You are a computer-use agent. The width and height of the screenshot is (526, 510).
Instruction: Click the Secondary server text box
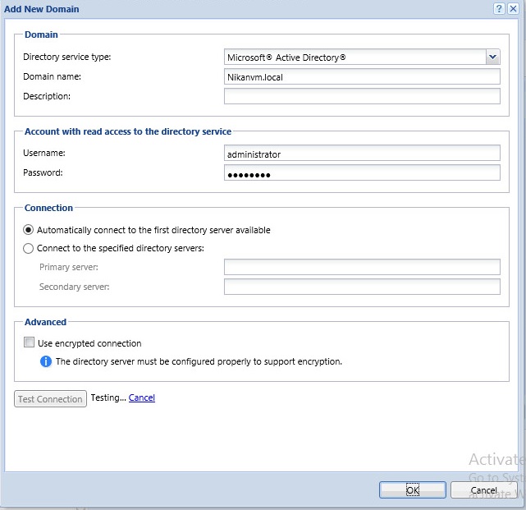point(362,287)
